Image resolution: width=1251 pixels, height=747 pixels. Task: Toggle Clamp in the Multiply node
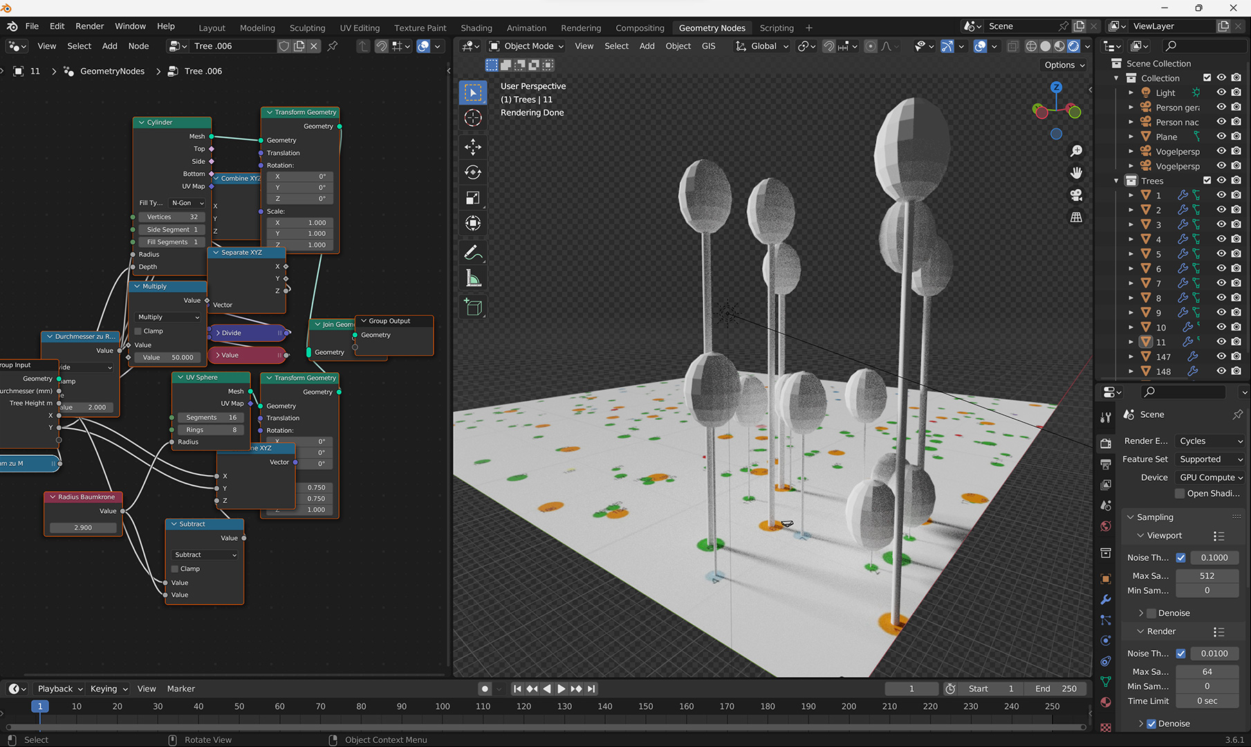tap(138, 331)
